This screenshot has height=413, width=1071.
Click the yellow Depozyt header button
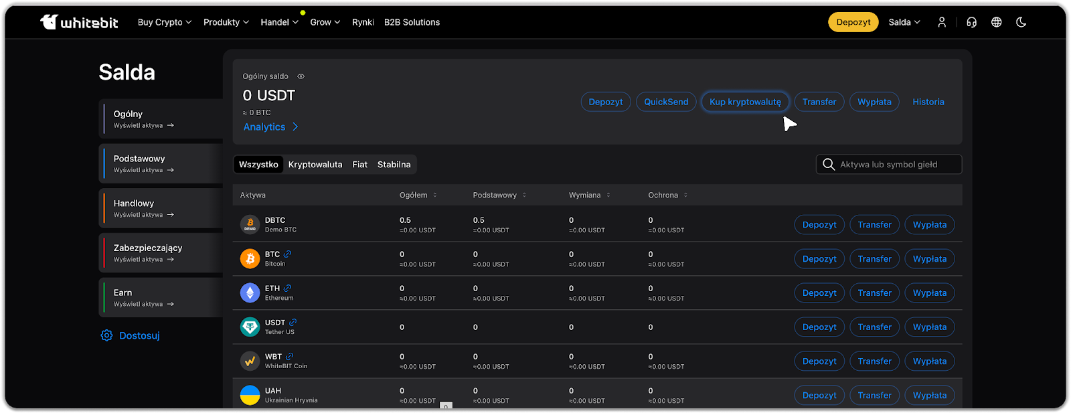853,22
